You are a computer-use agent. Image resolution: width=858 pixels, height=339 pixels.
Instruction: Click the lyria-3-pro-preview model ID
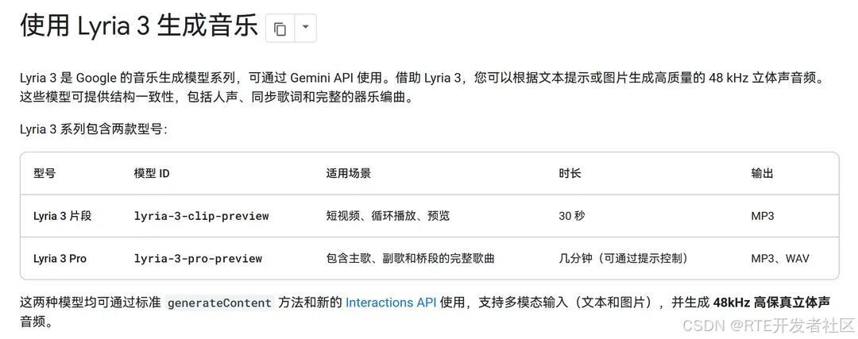click(198, 259)
